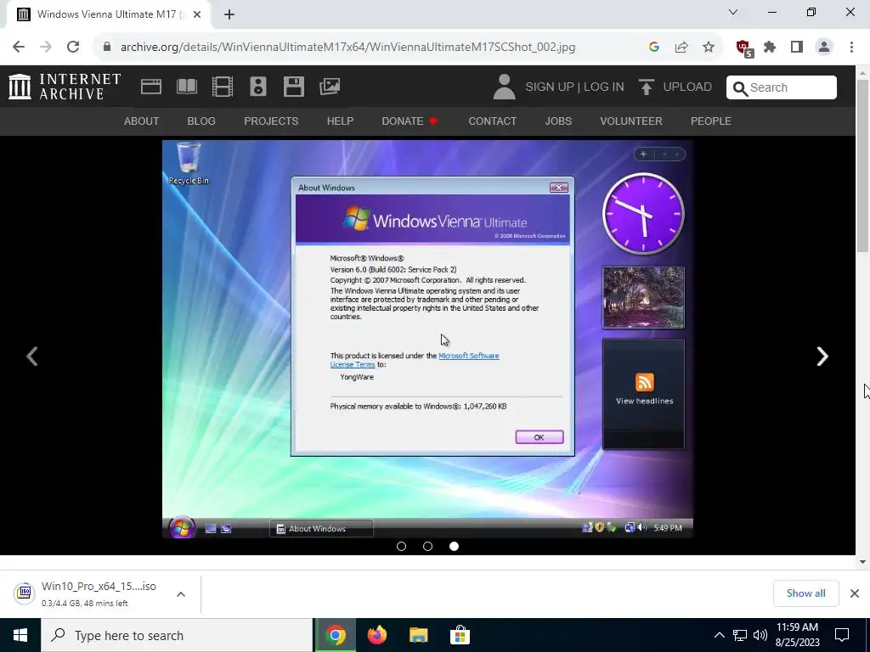Click the user avatar icon
The height and width of the screenshot is (652, 870).
pos(504,87)
